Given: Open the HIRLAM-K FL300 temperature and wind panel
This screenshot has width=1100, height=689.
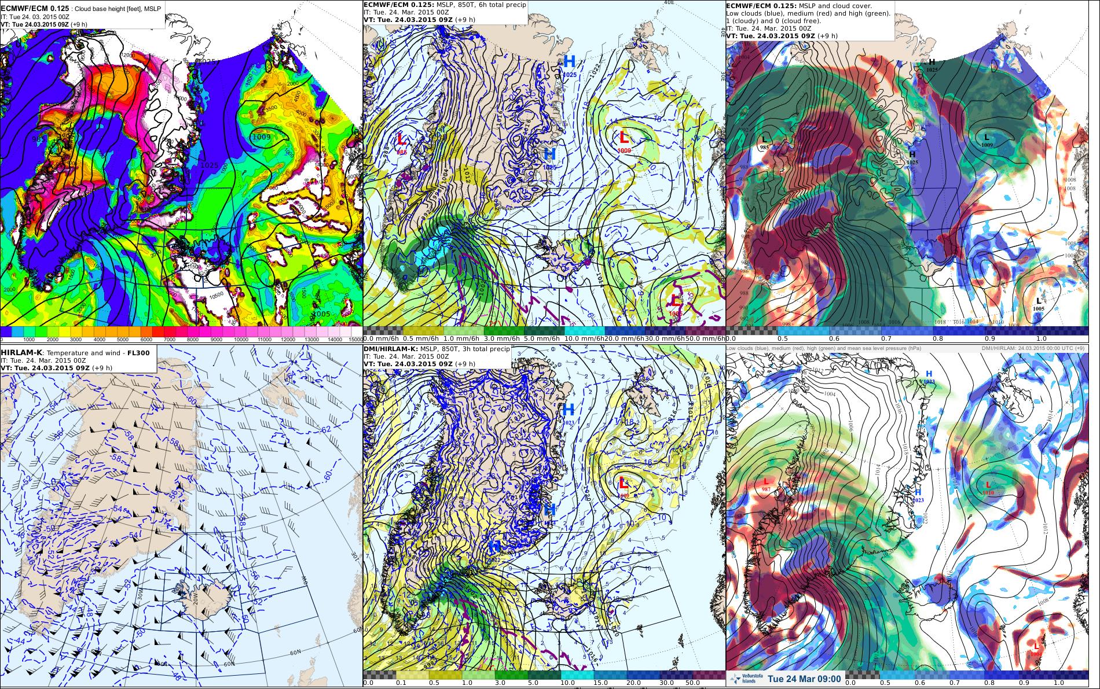Looking at the screenshot, I should [x=181, y=517].
